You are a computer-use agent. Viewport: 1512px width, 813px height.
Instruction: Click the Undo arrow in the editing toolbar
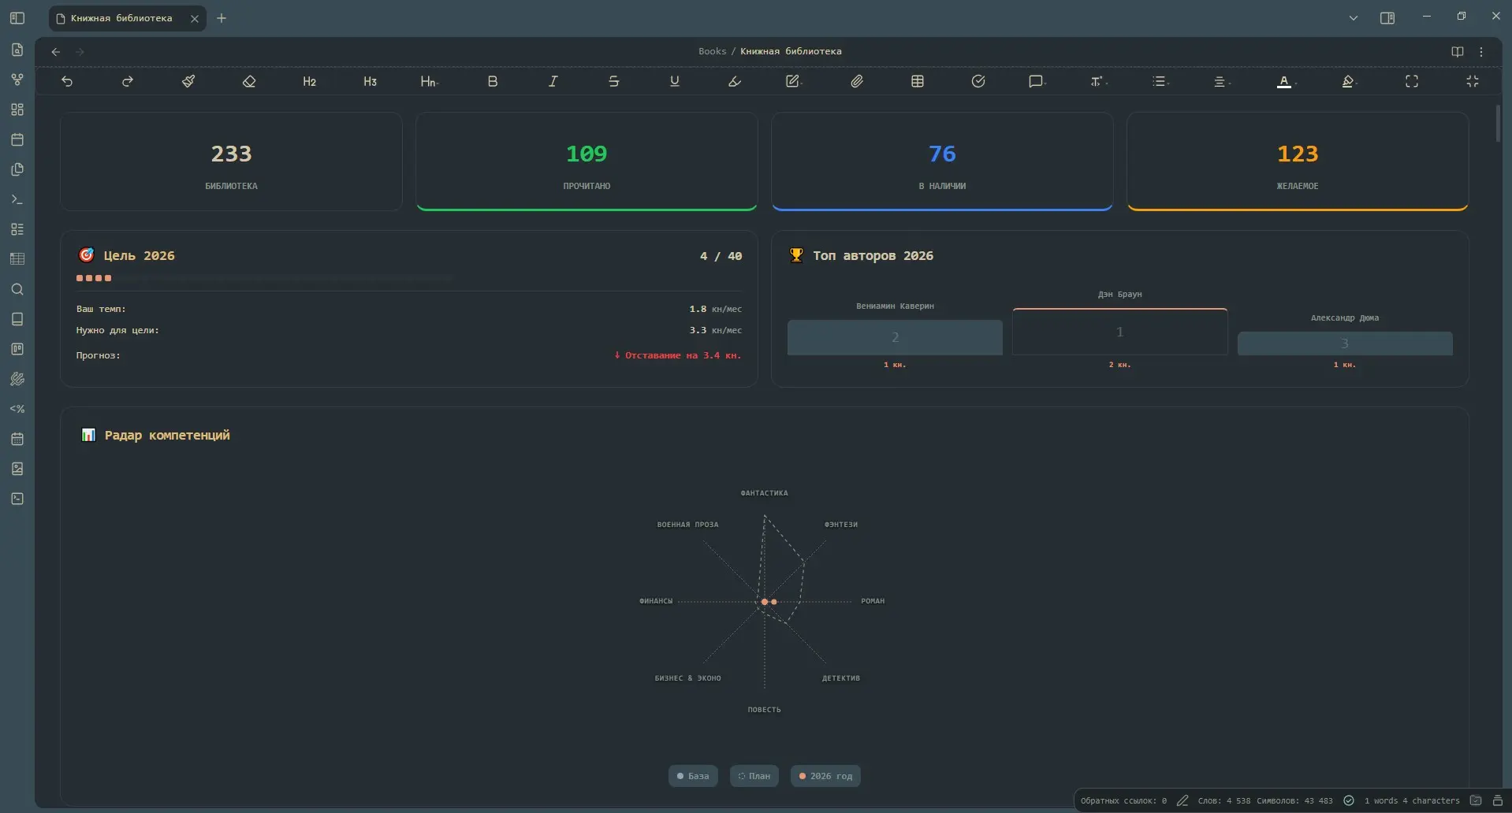pyautogui.click(x=67, y=81)
